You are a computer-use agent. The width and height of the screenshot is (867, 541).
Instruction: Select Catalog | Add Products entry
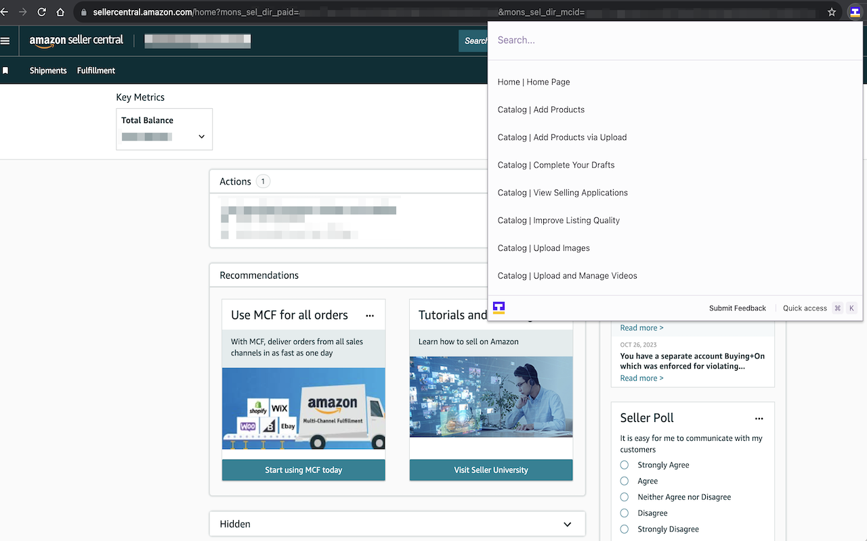pyautogui.click(x=675, y=110)
